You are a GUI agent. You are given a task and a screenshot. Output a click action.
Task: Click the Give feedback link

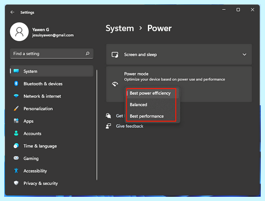(129, 126)
